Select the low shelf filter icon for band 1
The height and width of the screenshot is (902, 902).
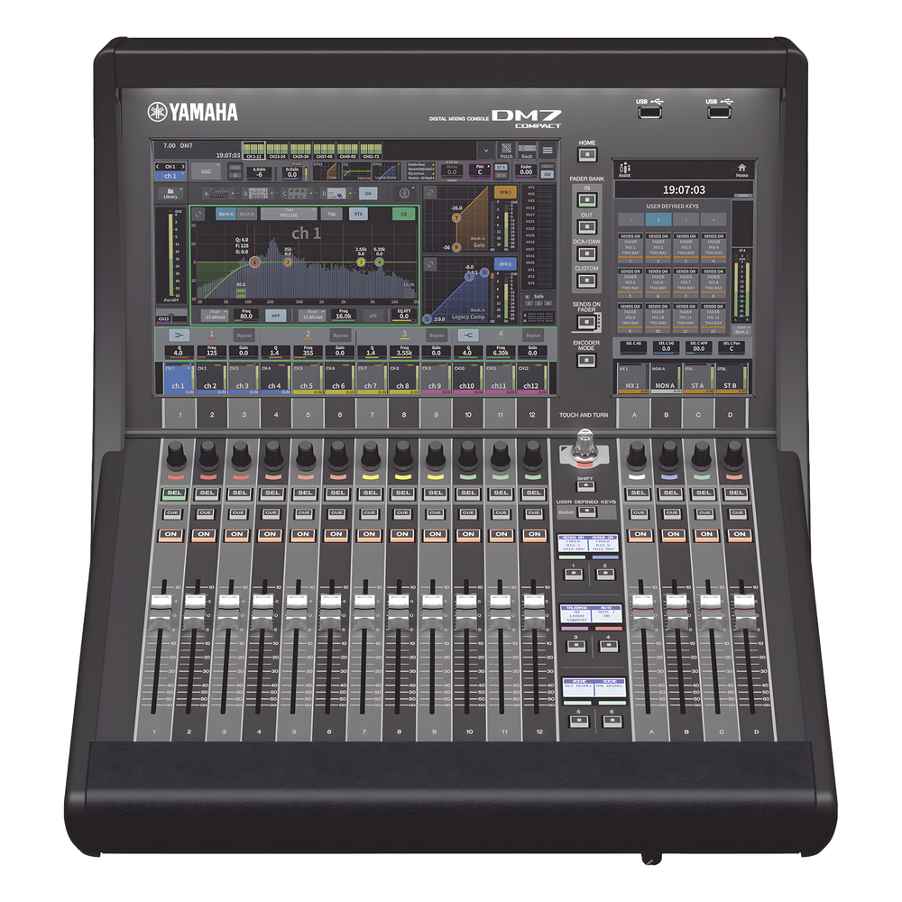pos(179,336)
